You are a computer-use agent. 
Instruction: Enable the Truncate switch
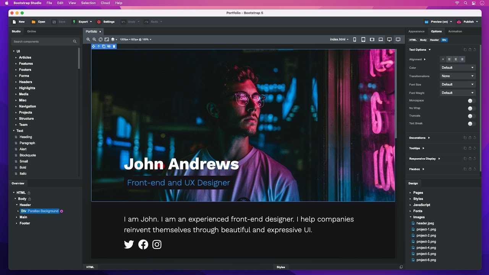point(471,116)
